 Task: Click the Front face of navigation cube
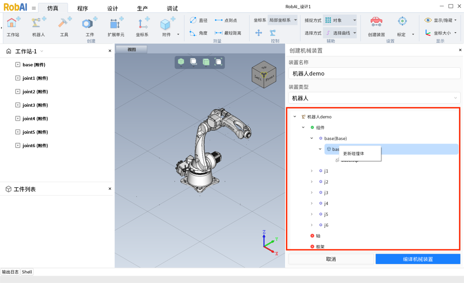click(x=270, y=78)
